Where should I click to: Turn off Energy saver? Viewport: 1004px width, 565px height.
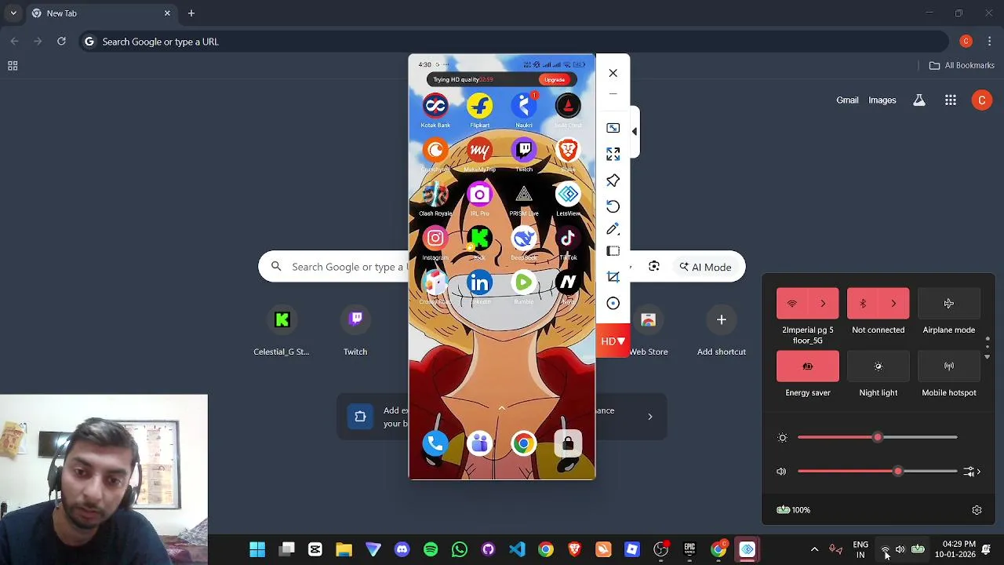click(807, 366)
